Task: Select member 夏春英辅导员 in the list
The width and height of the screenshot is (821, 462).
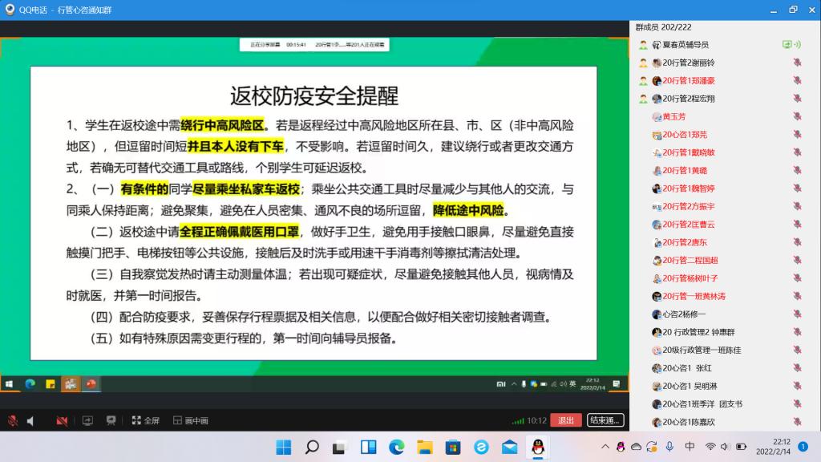Action: point(686,45)
